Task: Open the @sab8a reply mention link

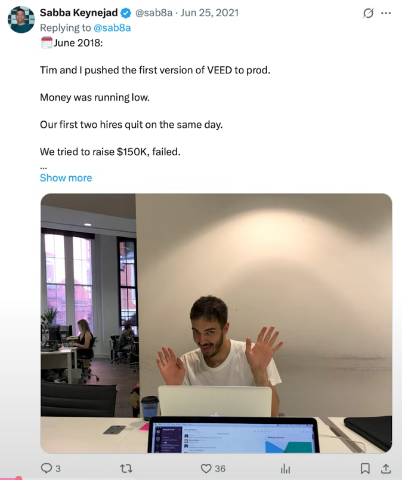Action: click(112, 28)
